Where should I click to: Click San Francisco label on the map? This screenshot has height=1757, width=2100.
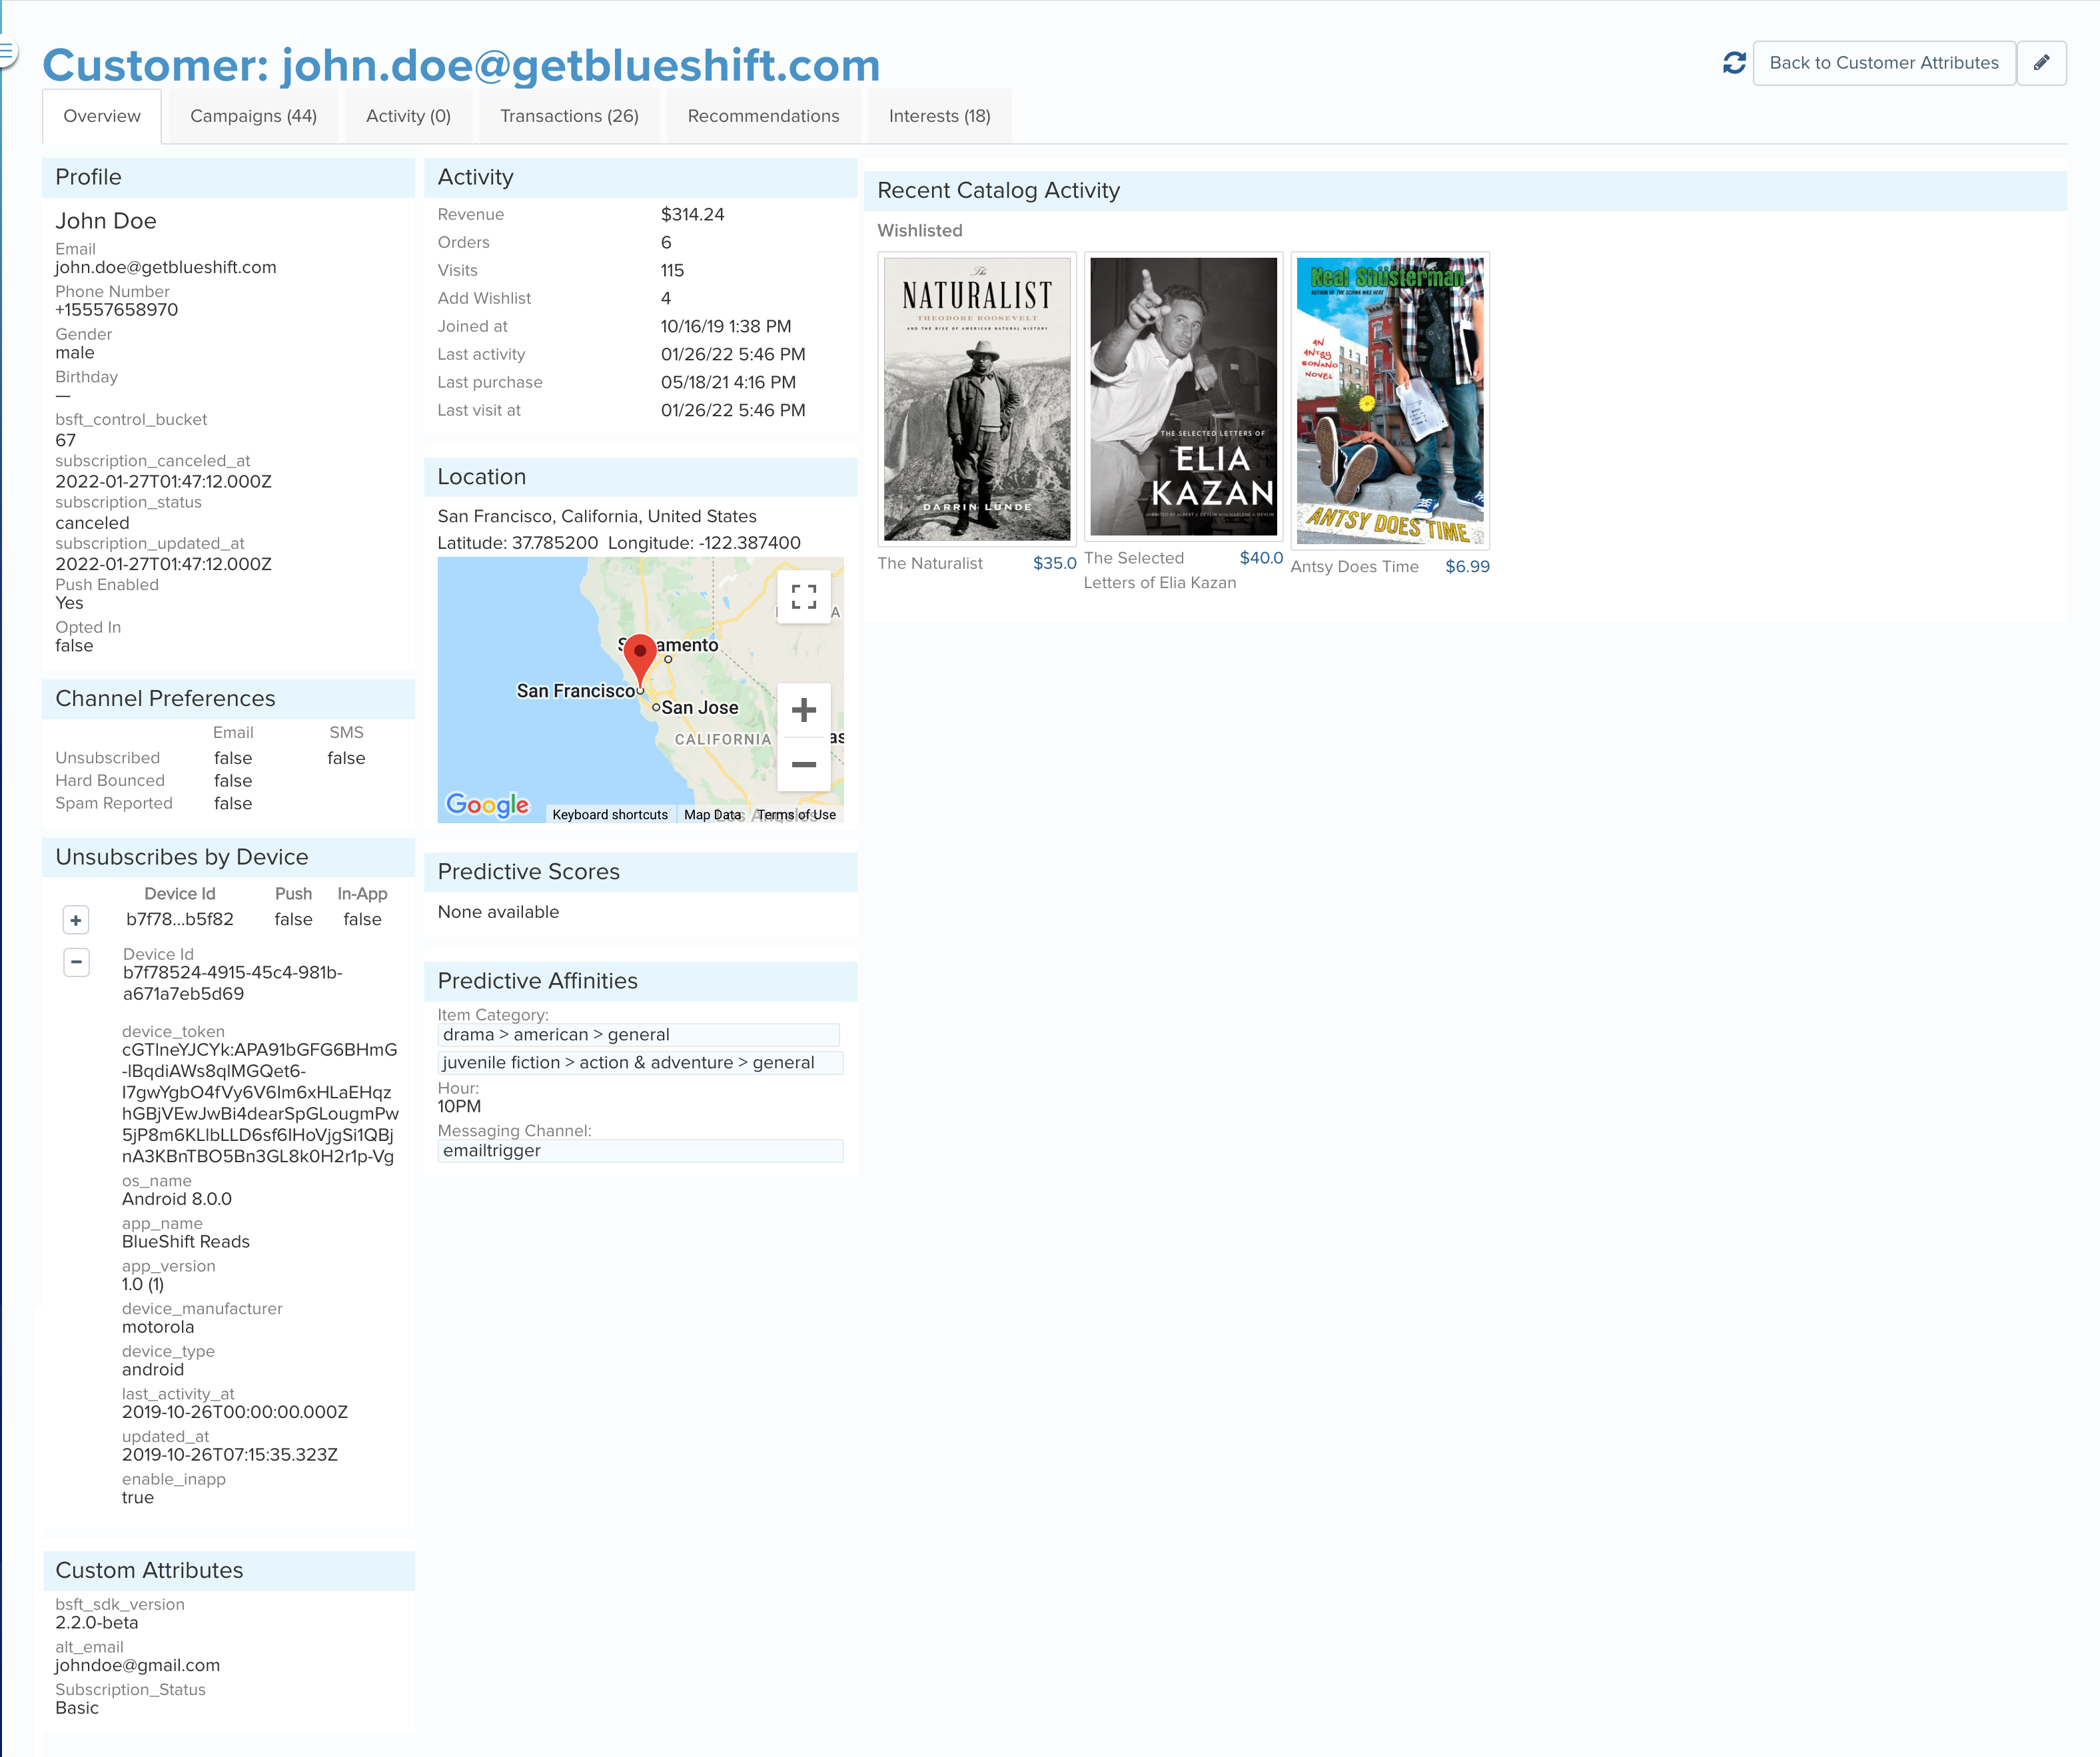pyautogui.click(x=575, y=691)
